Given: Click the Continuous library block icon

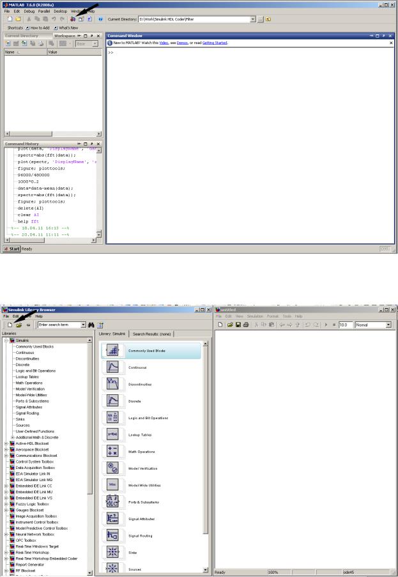Looking at the screenshot, I should 112,367.
